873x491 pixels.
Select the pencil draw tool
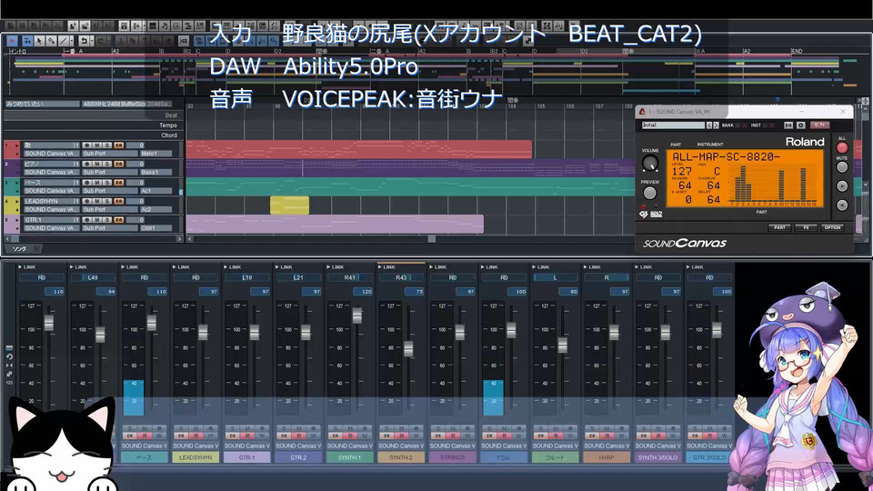coord(51,41)
